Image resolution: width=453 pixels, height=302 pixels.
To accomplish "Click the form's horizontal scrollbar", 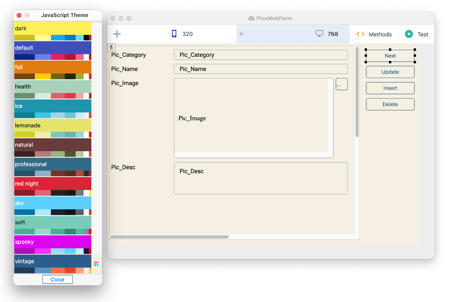I will (170, 237).
